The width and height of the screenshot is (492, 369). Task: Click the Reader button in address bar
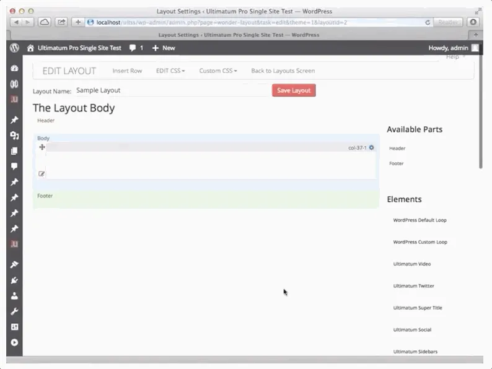tap(448, 22)
